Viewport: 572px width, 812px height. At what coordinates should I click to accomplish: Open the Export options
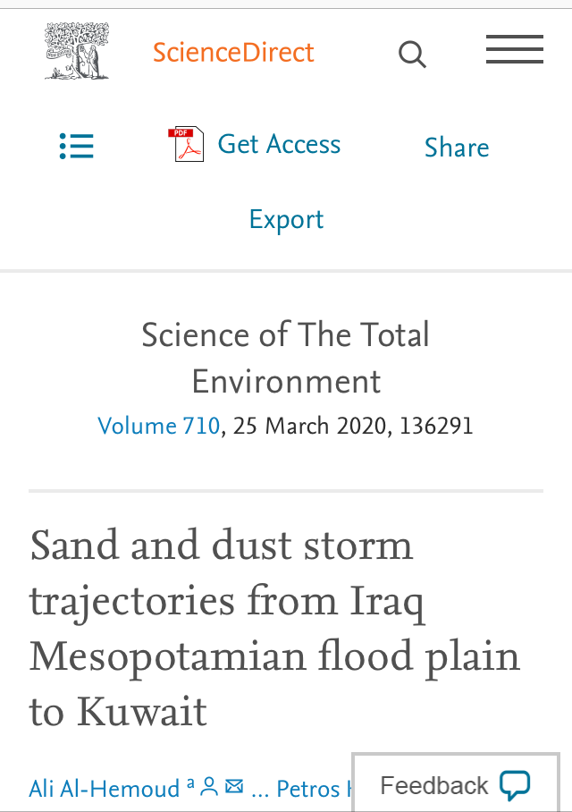(x=286, y=220)
